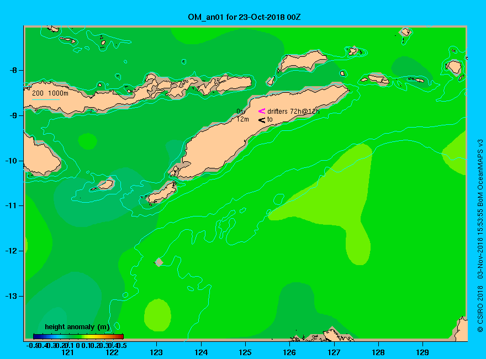Viewport: 486px width, 359px height.
Task: Click the longitude label '124'
Action: click(x=201, y=352)
